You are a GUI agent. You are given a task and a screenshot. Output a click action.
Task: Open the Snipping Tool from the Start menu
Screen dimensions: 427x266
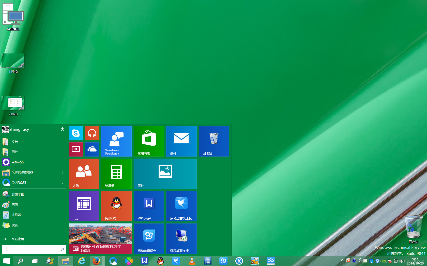pyautogui.click(x=17, y=195)
